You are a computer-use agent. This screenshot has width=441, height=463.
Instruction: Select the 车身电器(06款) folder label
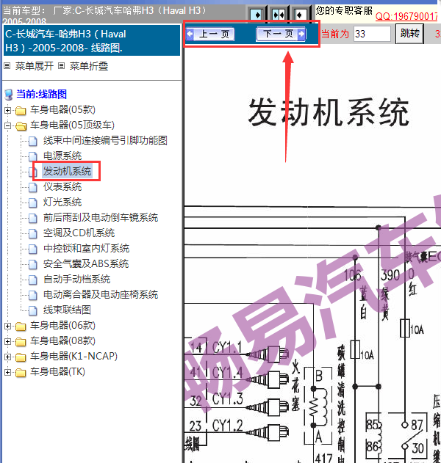(62, 326)
